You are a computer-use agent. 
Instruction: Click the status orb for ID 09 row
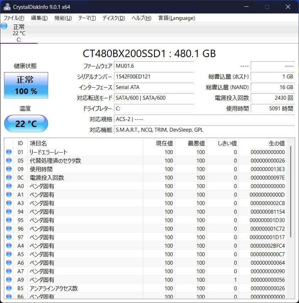(9, 169)
